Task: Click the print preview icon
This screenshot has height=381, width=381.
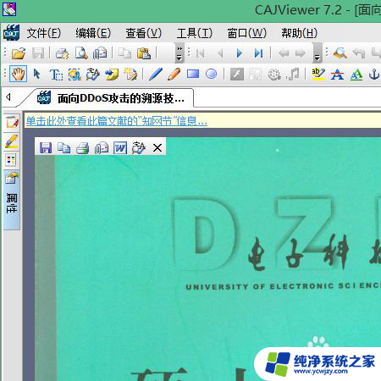Action: (81, 53)
